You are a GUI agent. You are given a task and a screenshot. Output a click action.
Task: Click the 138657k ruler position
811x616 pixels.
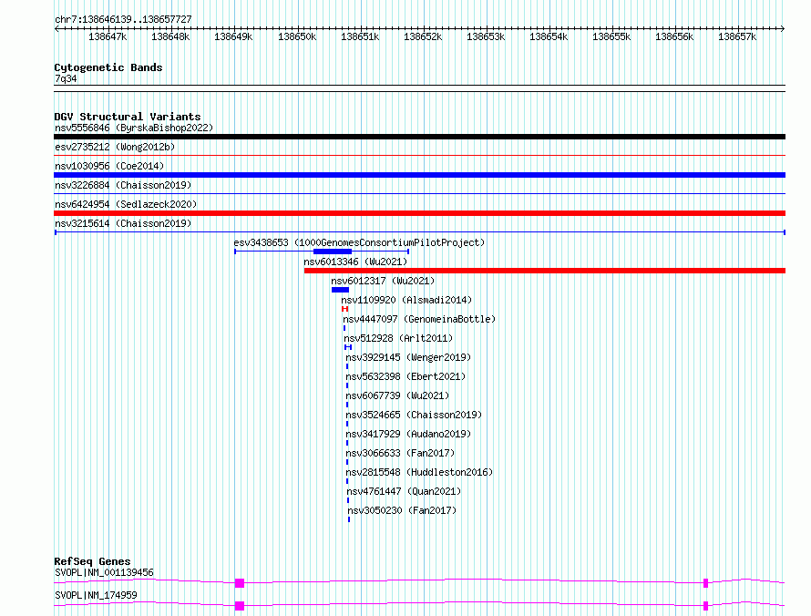(x=737, y=36)
